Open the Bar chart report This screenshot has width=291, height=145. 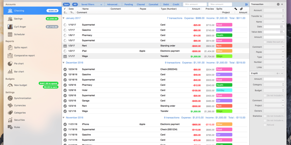point(10,71)
